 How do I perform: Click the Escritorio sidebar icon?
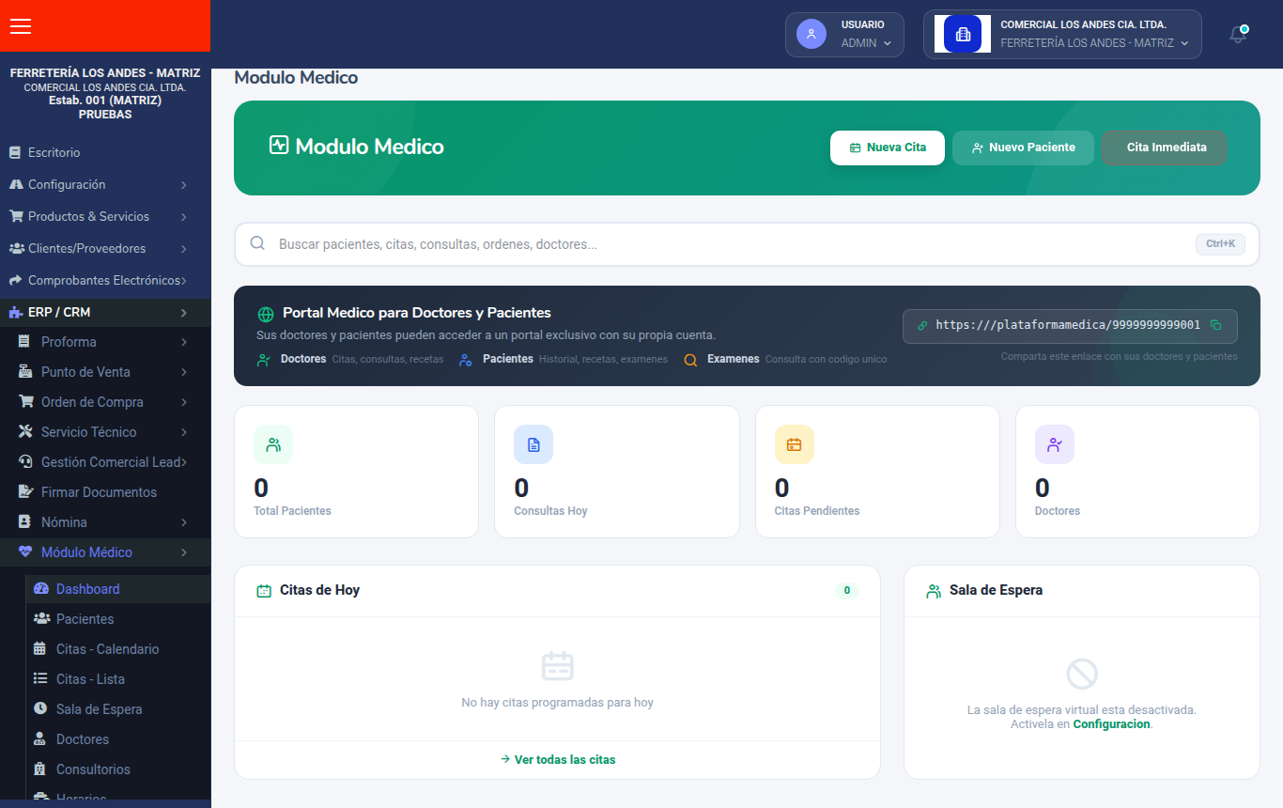15,152
